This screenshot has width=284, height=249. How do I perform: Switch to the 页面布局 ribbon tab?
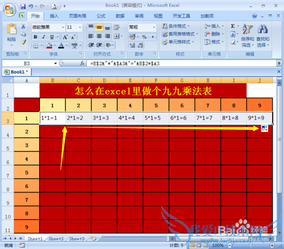(77, 16)
